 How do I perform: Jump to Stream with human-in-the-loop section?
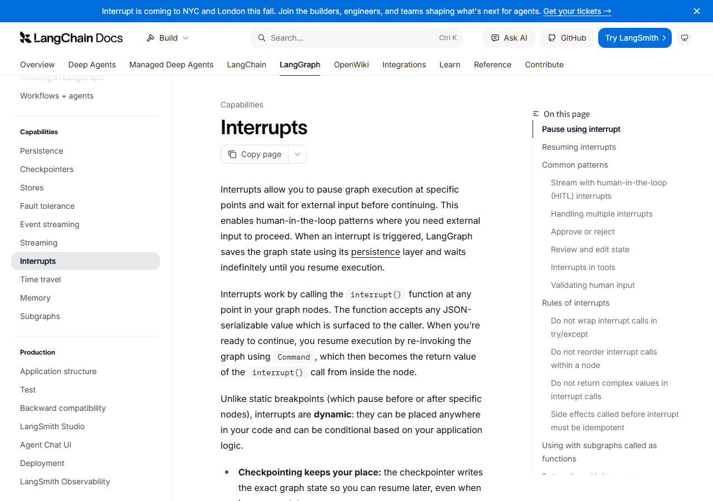609,189
